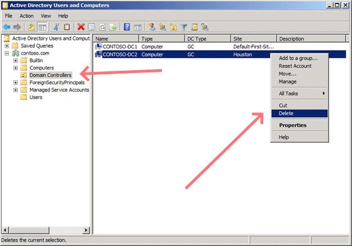
Task: Click the Filter funnel toolbar icon
Action: click(x=184, y=26)
